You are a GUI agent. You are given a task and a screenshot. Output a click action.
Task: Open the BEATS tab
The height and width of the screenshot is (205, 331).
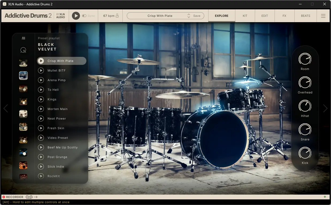pos(305,16)
